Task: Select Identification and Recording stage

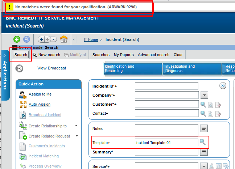Action: click(133, 69)
